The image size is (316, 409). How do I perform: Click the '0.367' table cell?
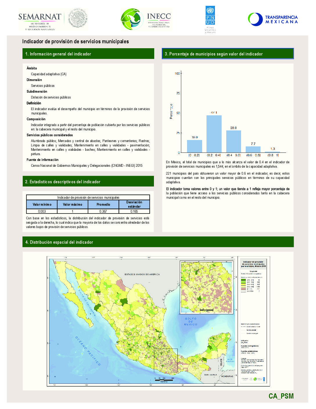(x=103, y=211)
